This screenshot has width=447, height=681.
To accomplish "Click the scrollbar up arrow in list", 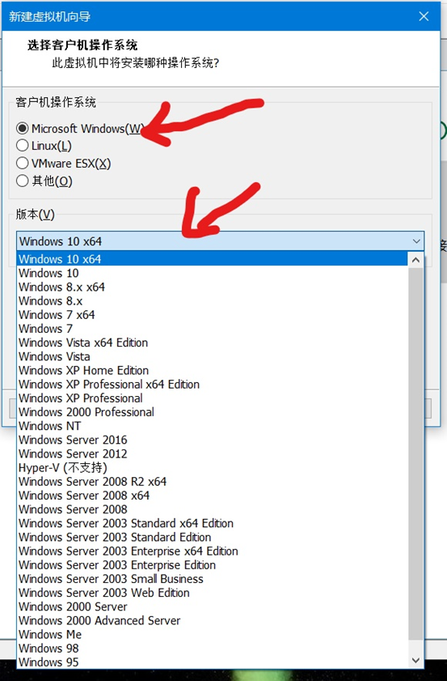I will (x=415, y=260).
